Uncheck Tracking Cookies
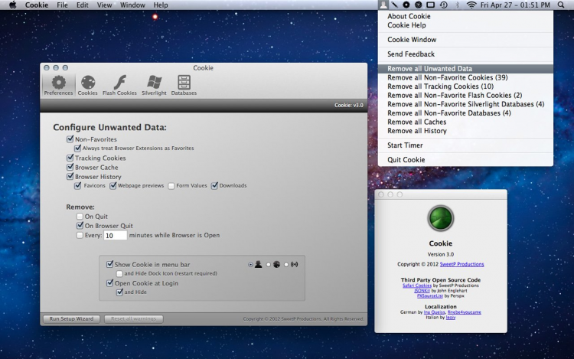Viewport: 574px width, 359px height. (70, 158)
